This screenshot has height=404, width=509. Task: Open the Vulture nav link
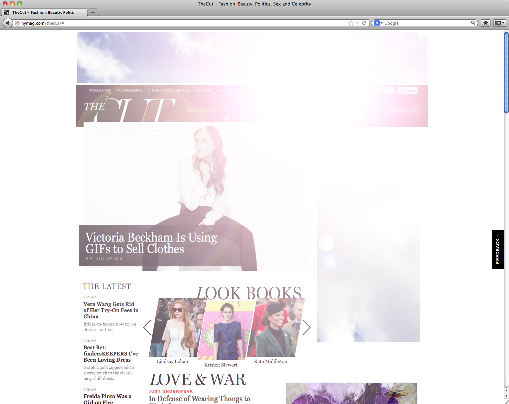pyautogui.click(x=203, y=90)
